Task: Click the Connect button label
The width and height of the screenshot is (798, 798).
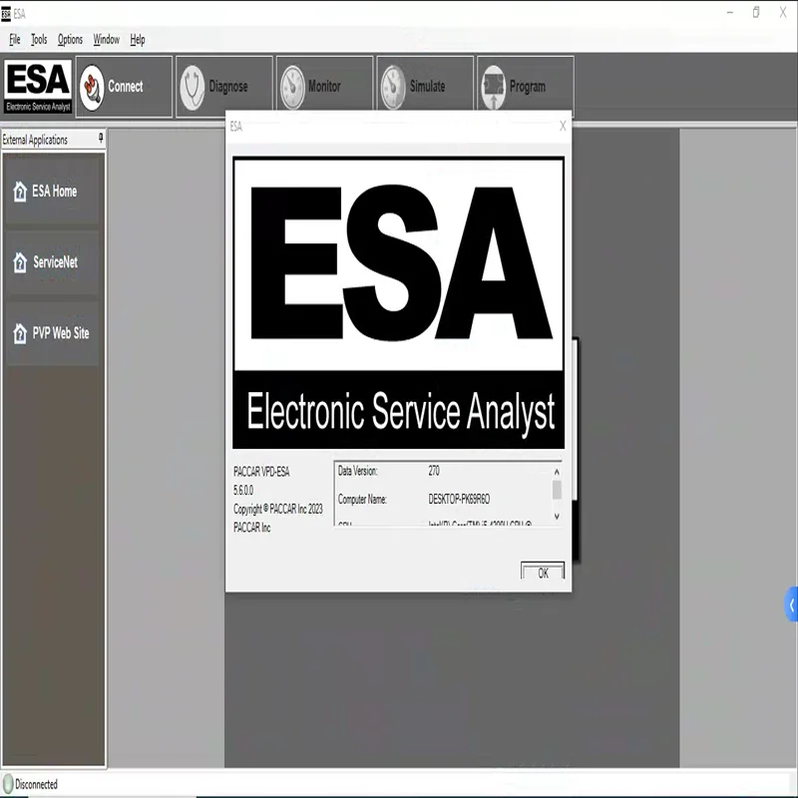Action: click(x=126, y=87)
